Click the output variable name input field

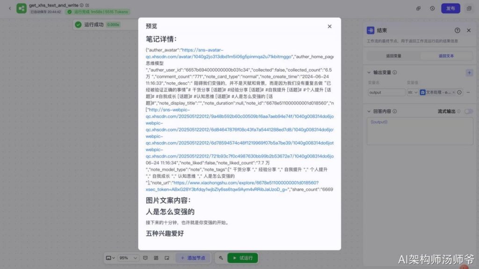point(387,92)
